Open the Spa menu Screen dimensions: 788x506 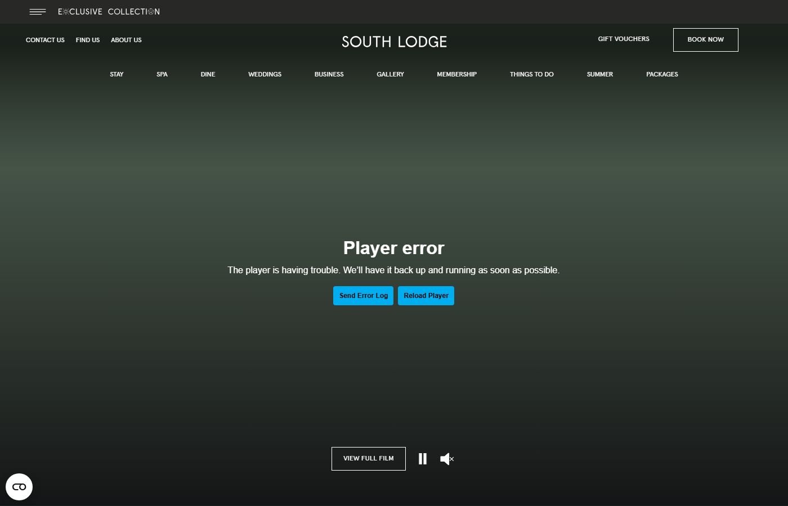coord(162,74)
